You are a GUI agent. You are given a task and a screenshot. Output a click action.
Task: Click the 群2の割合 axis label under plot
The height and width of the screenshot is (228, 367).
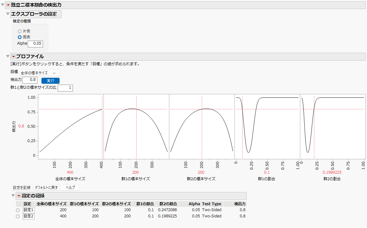click(332, 179)
